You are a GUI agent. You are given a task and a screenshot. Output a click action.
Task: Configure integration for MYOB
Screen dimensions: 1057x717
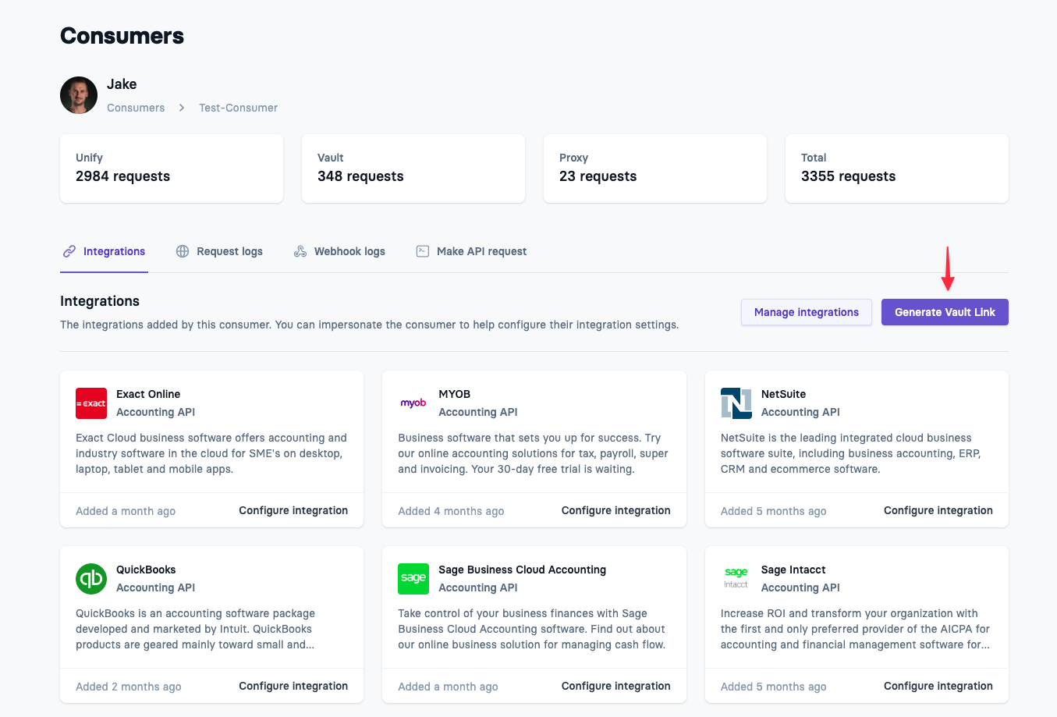615,510
